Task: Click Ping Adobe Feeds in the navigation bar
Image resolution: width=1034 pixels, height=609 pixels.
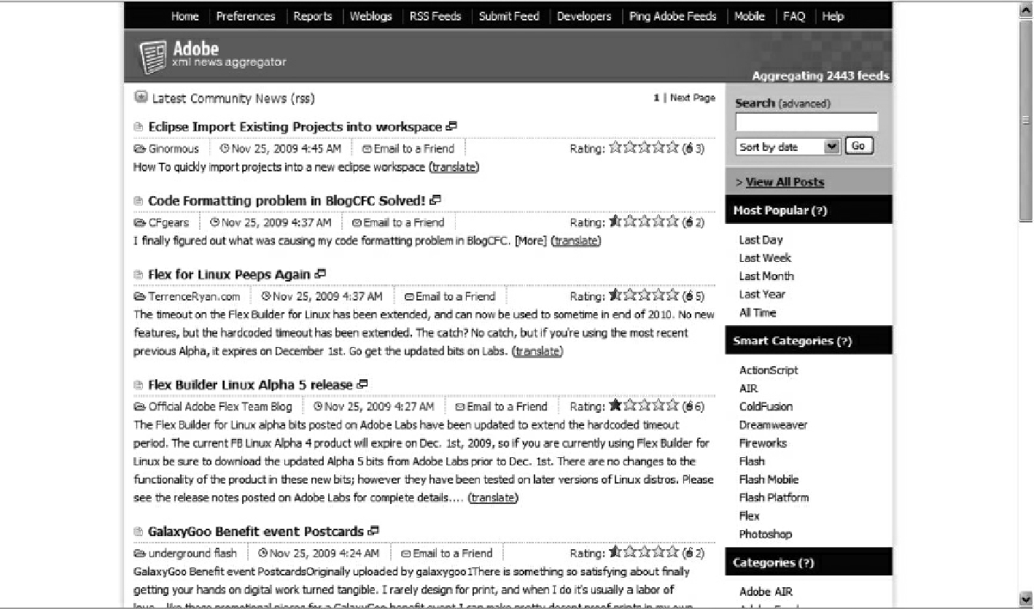Action: 673,16
